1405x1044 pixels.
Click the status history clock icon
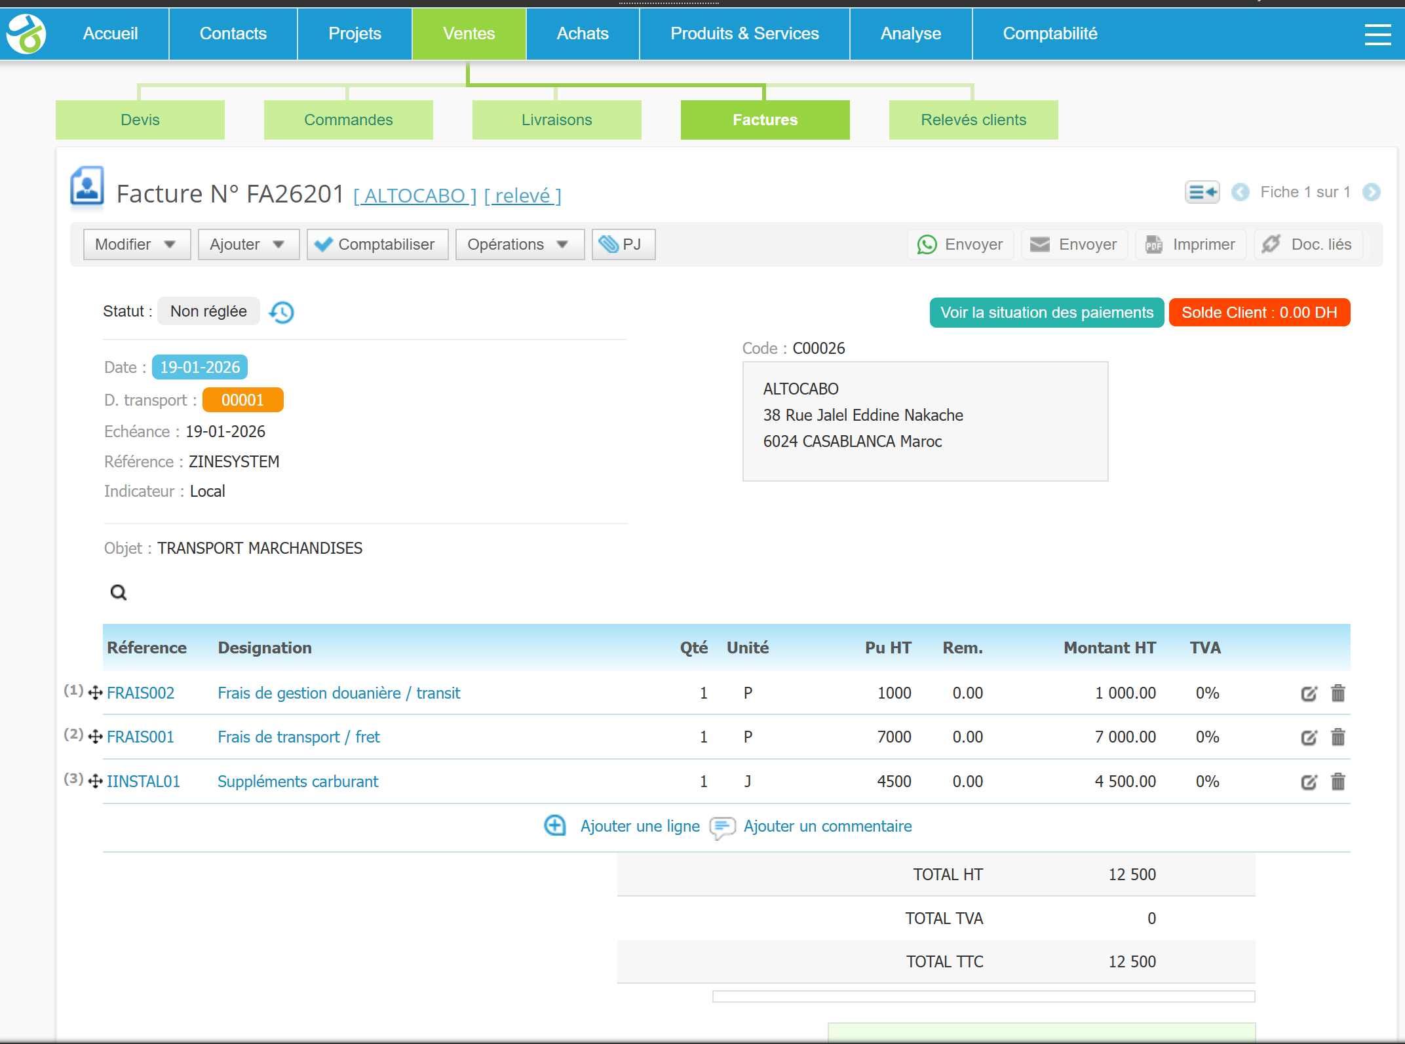coord(282,312)
